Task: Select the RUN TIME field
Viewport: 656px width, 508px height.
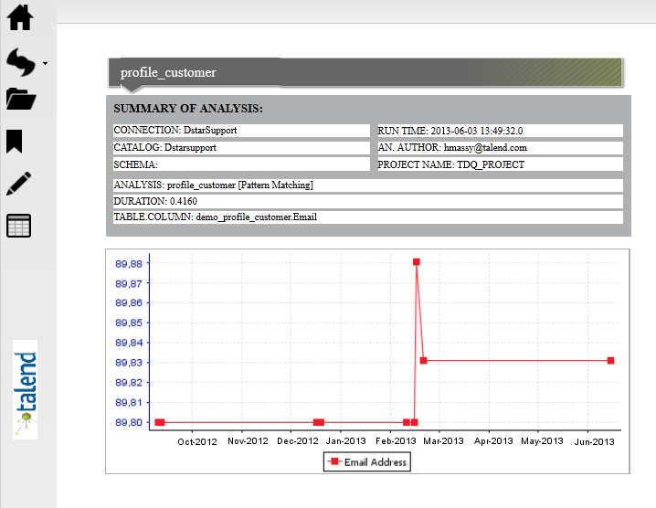Action: point(499,131)
